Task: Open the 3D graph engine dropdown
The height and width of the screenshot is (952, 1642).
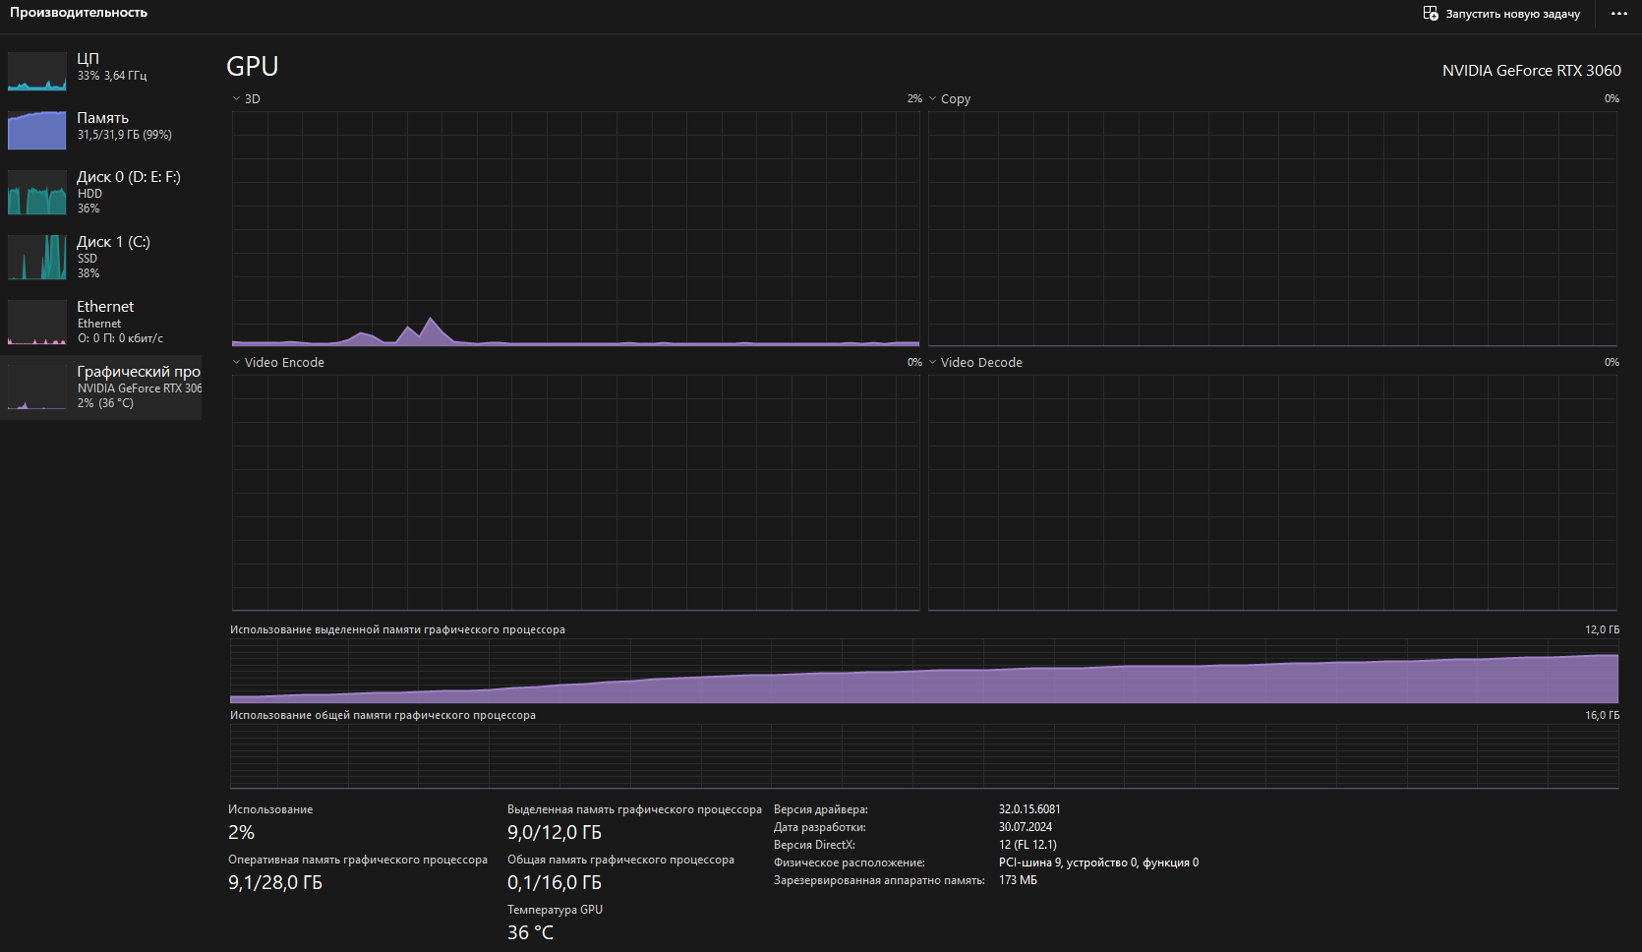Action: pyautogui.click(x=247, y=99)
